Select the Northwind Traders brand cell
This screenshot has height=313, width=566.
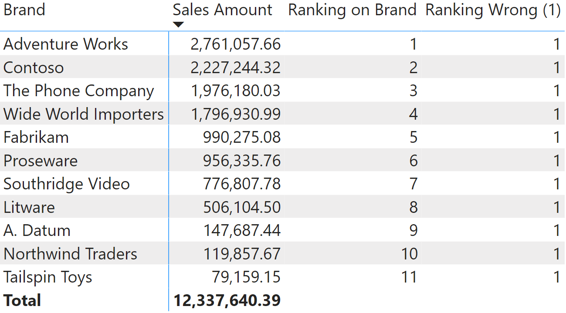pos(70,254)
